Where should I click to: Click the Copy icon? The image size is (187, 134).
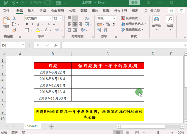tap(14, 24)
